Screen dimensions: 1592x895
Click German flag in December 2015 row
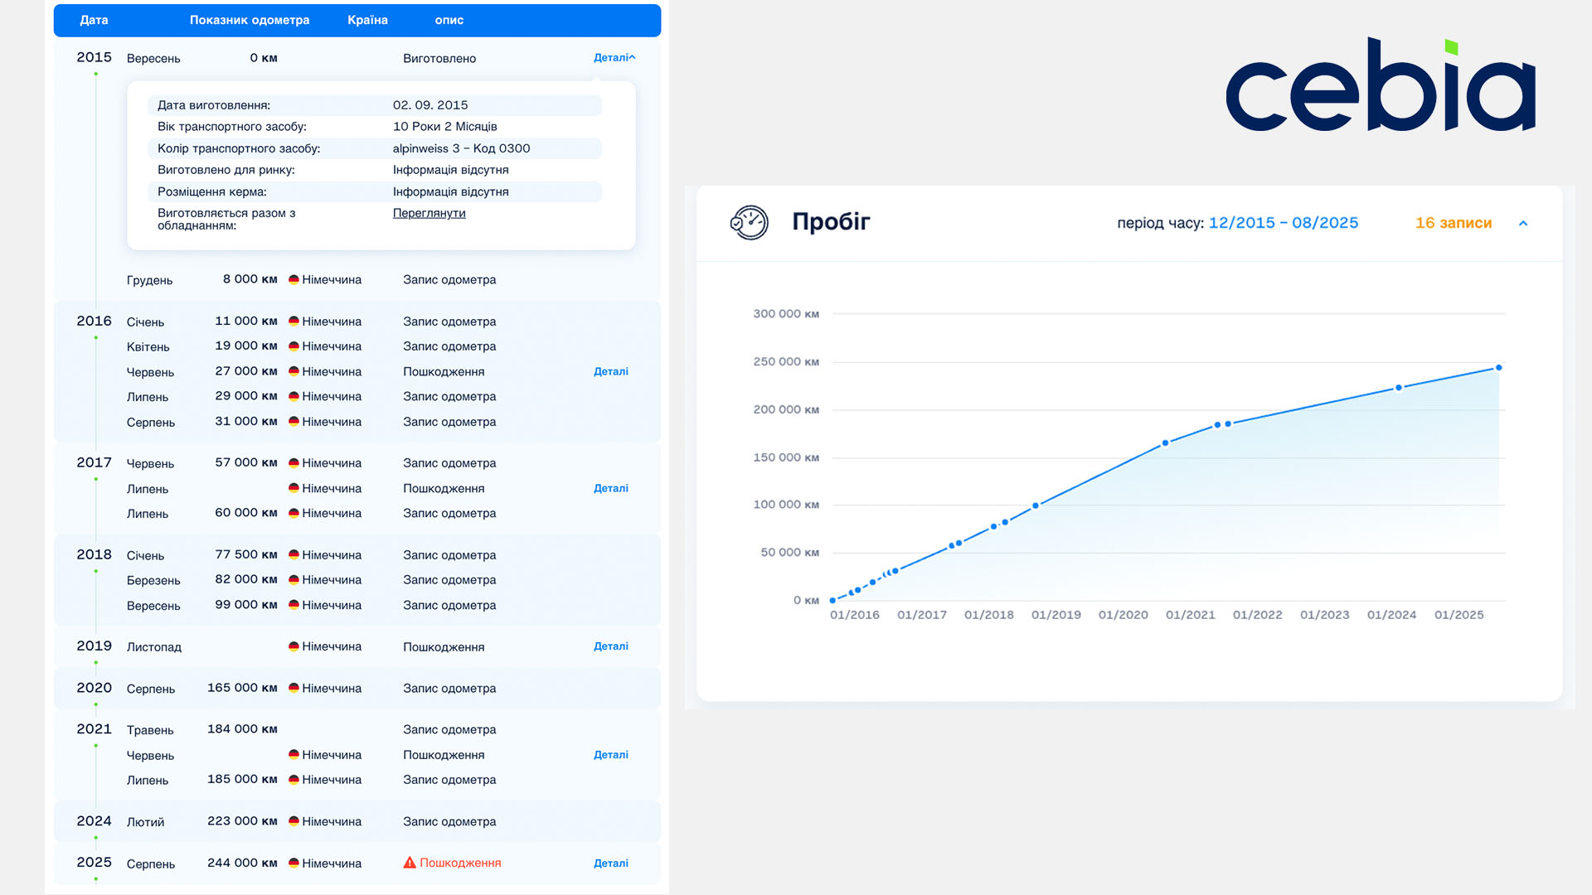point(294,280)
